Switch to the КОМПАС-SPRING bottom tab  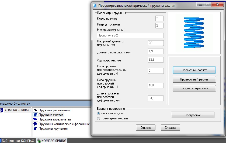(x=51, y=141)
